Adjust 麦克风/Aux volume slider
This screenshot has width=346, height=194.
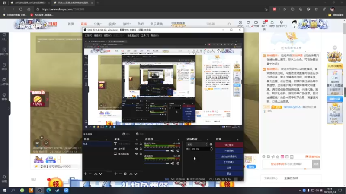click(x=157, y=150)
